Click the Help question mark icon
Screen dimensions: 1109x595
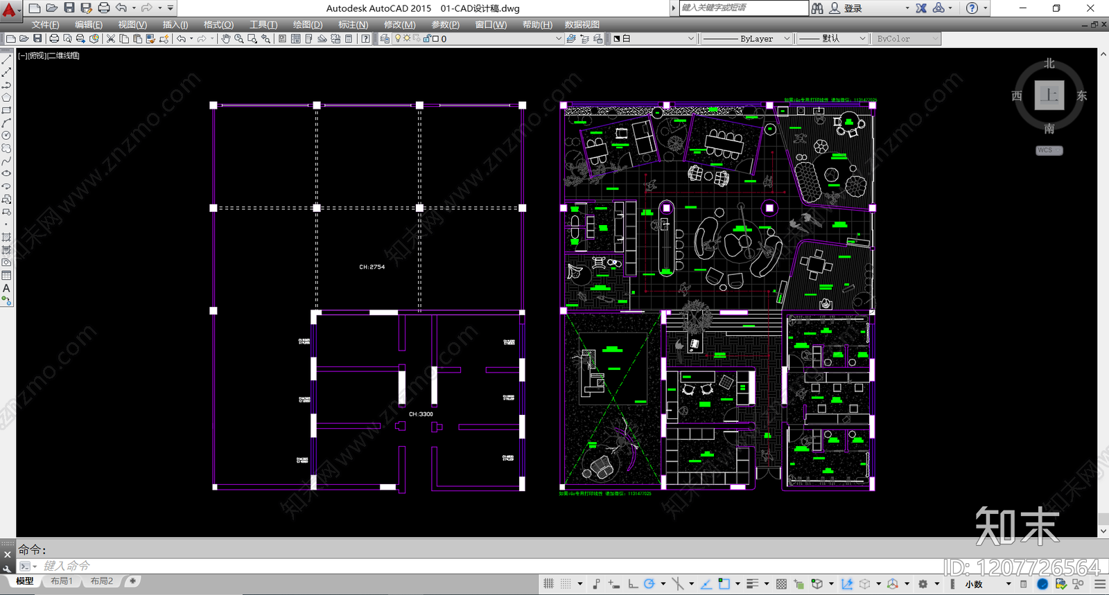(x=972, y=8)
